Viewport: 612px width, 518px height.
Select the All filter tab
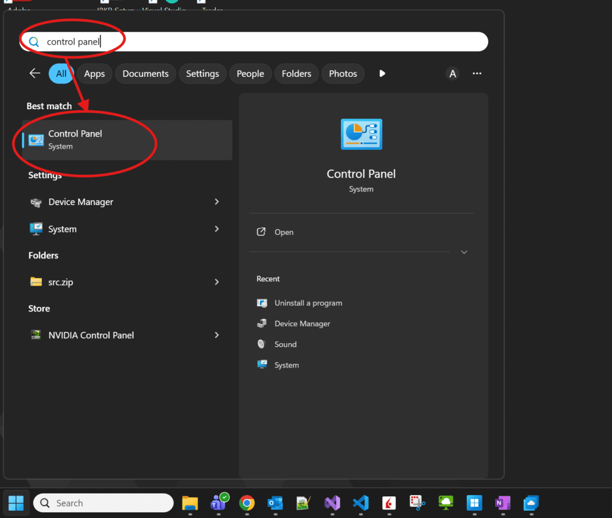[x=61, y=74]
